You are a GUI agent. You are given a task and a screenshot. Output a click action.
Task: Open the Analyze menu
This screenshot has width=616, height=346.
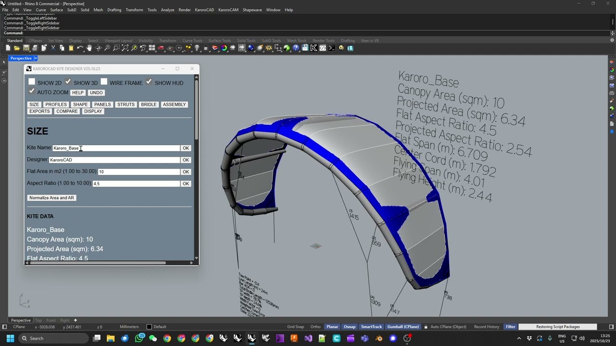(x=167, y=10)
